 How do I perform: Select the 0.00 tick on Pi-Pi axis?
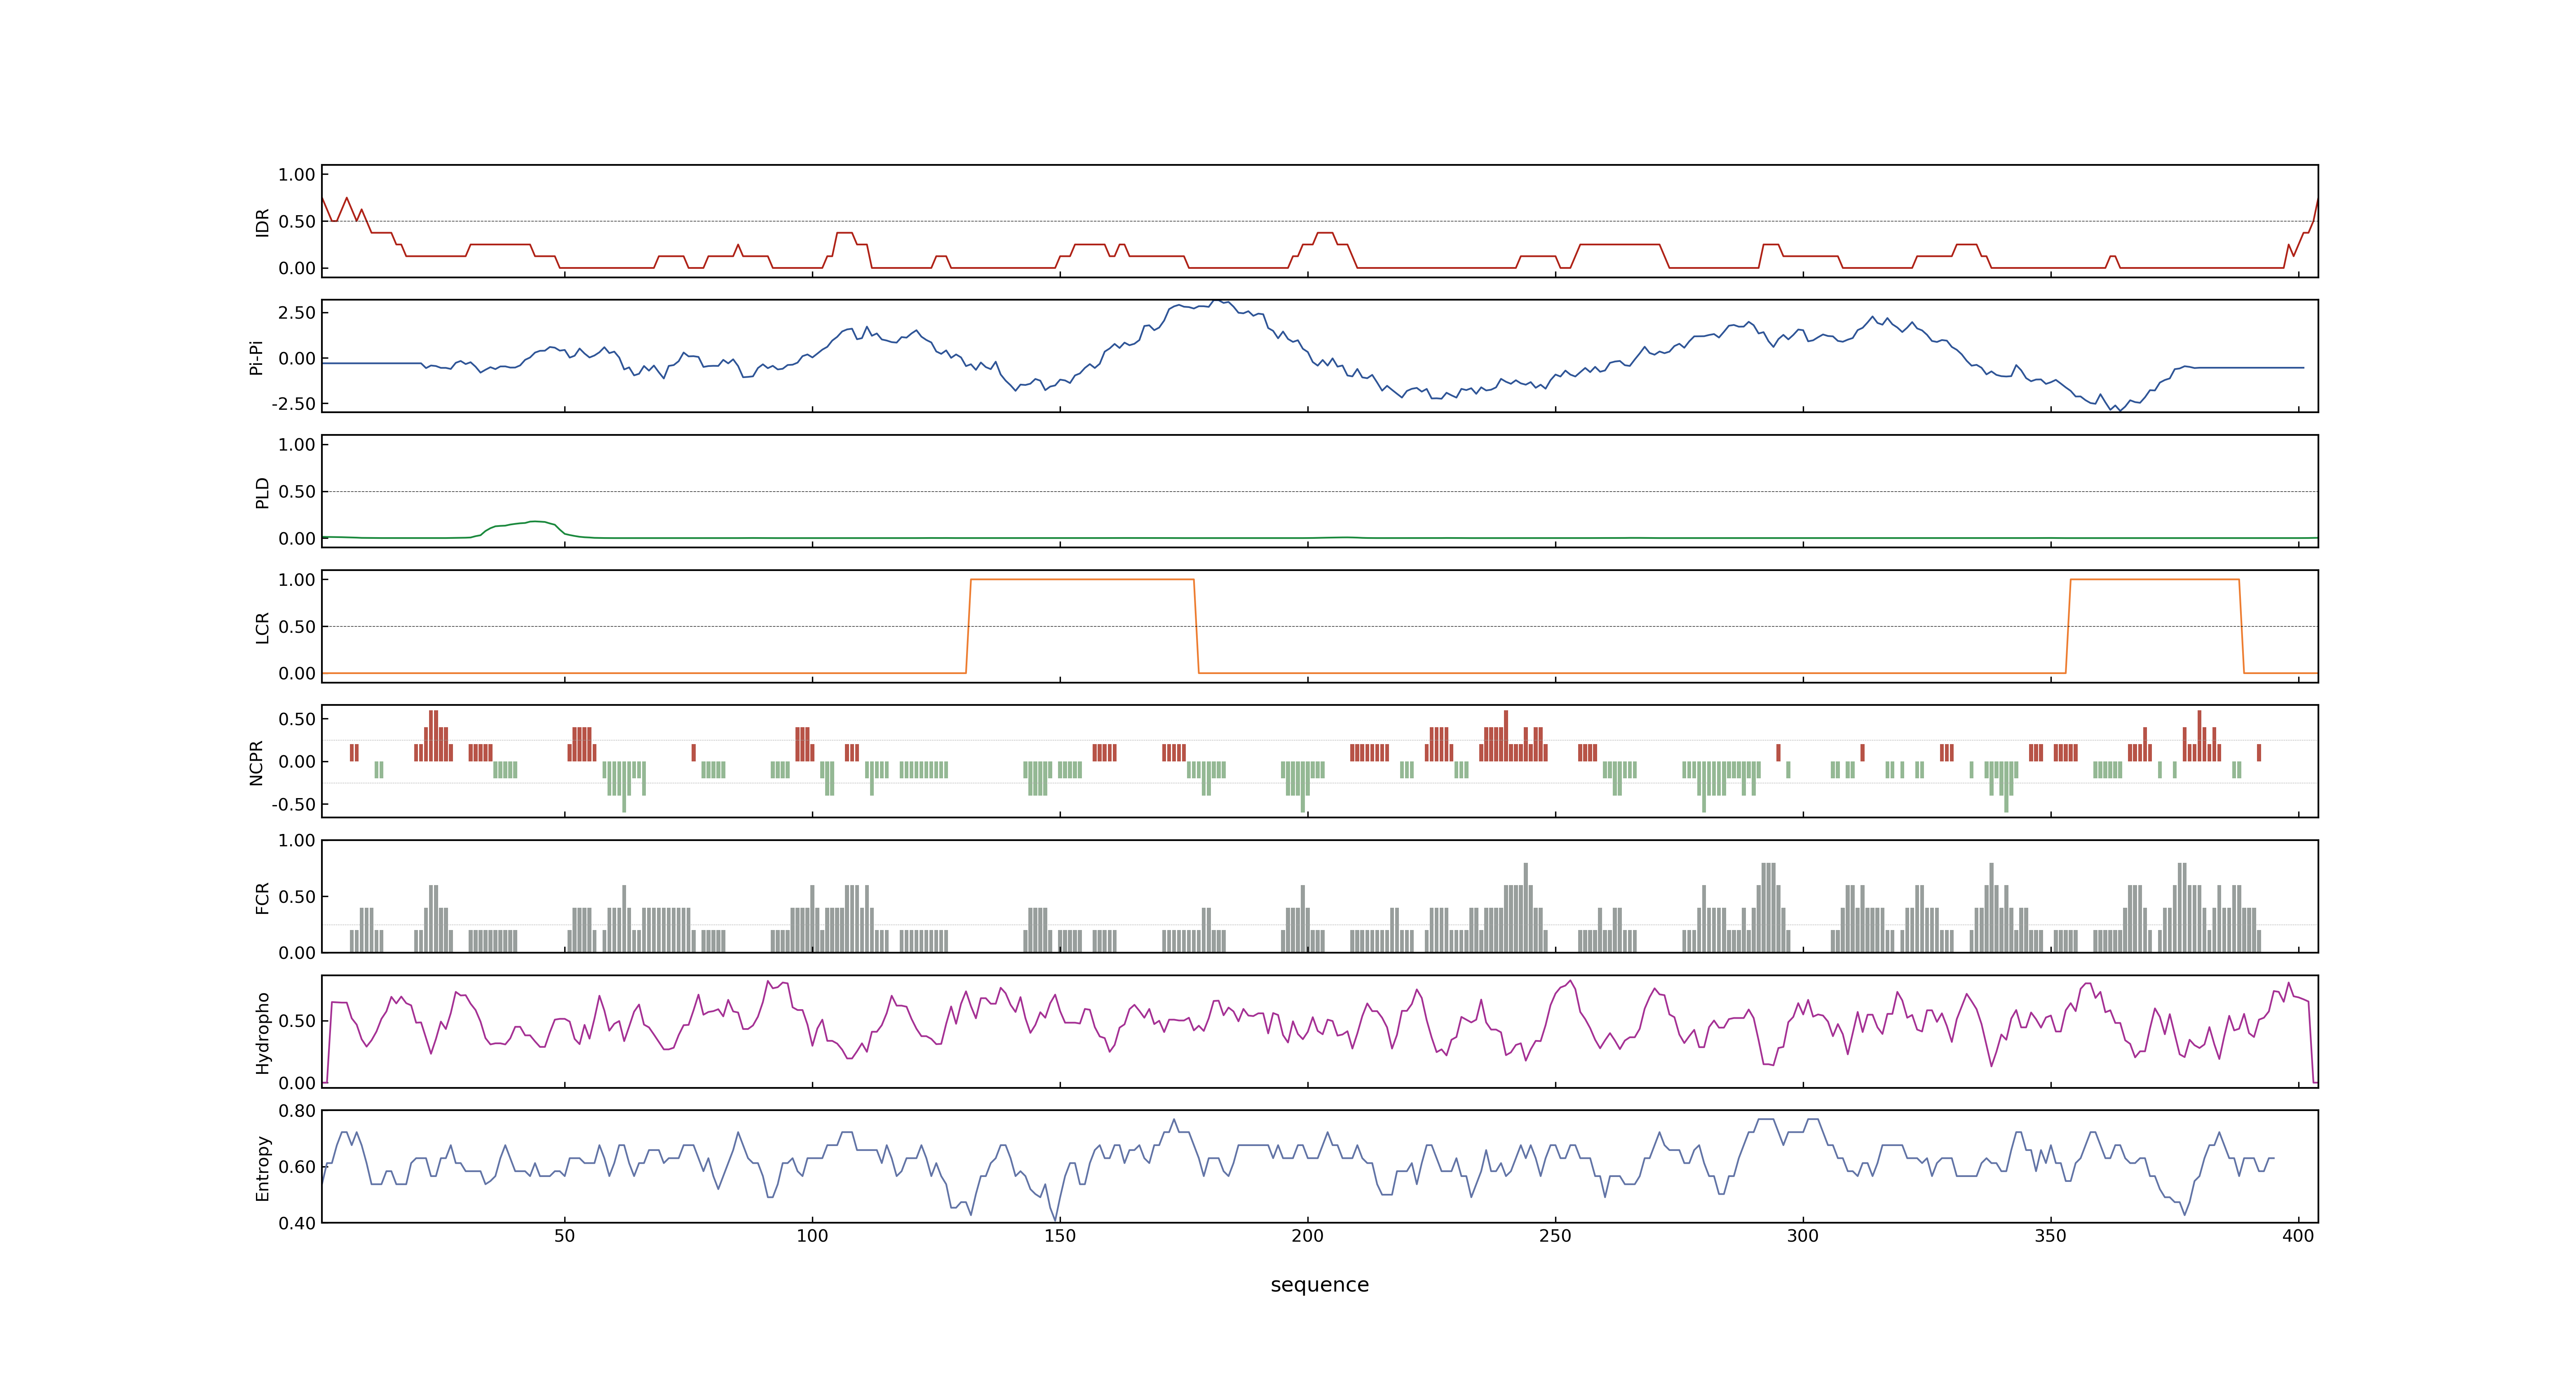click(x=297, y=358)
